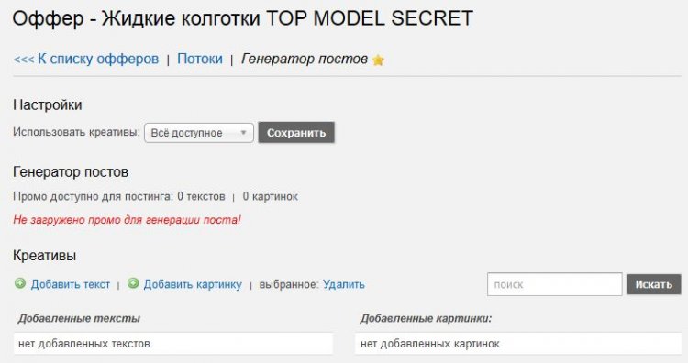
Task: Click the Добавленные тексты column header
Action: [79, 318]
